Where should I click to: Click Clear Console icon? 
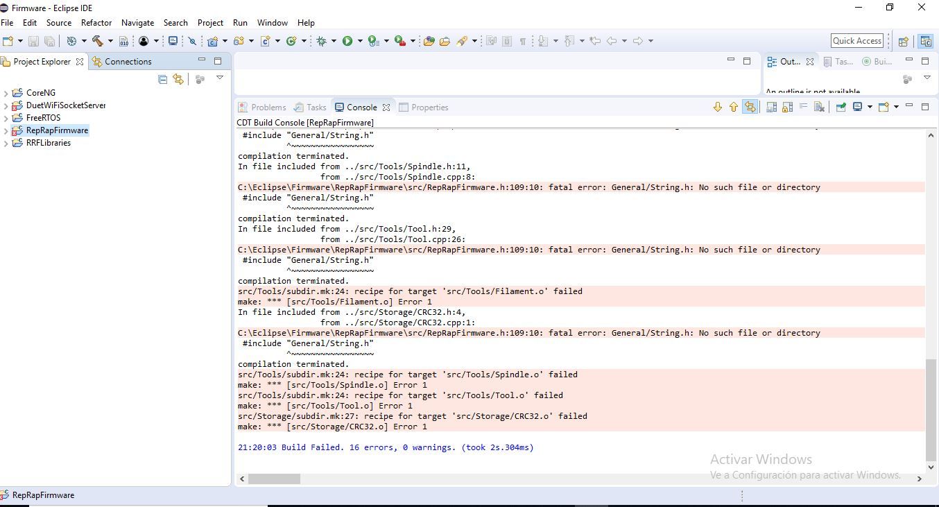tap(819, 107)
